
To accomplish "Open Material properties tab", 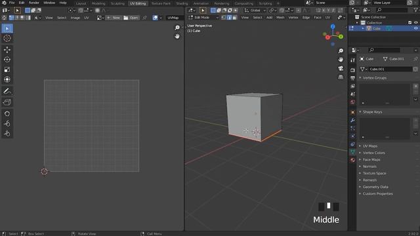I will point(352,160).
